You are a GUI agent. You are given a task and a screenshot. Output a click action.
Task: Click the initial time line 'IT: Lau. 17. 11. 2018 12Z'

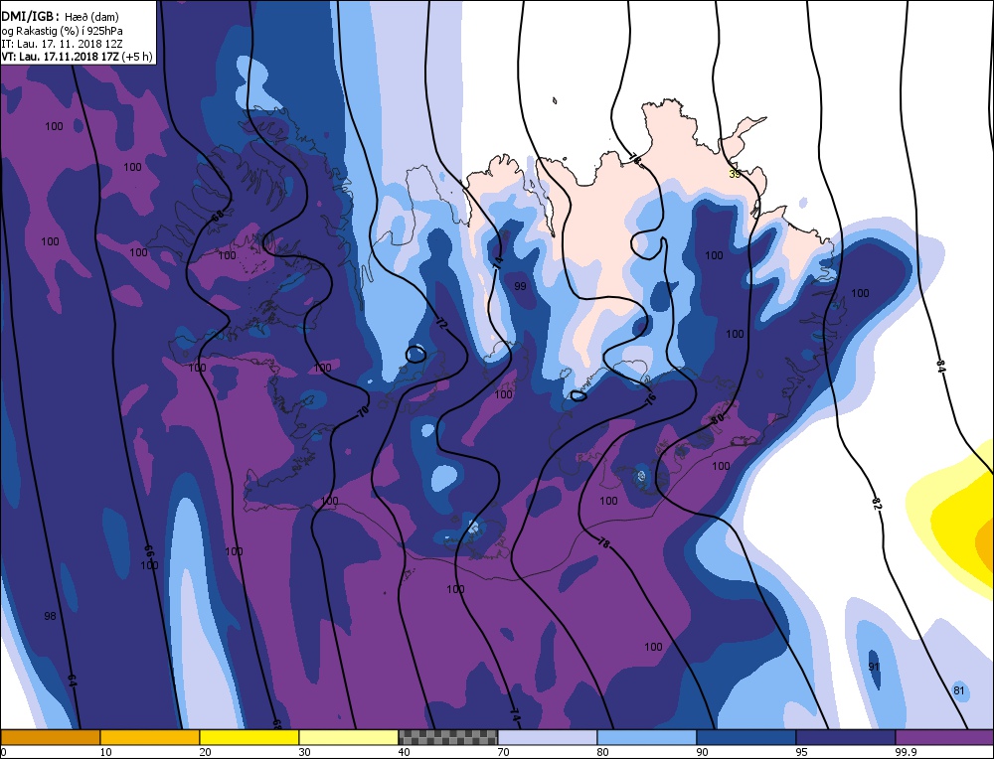[62, 44]
